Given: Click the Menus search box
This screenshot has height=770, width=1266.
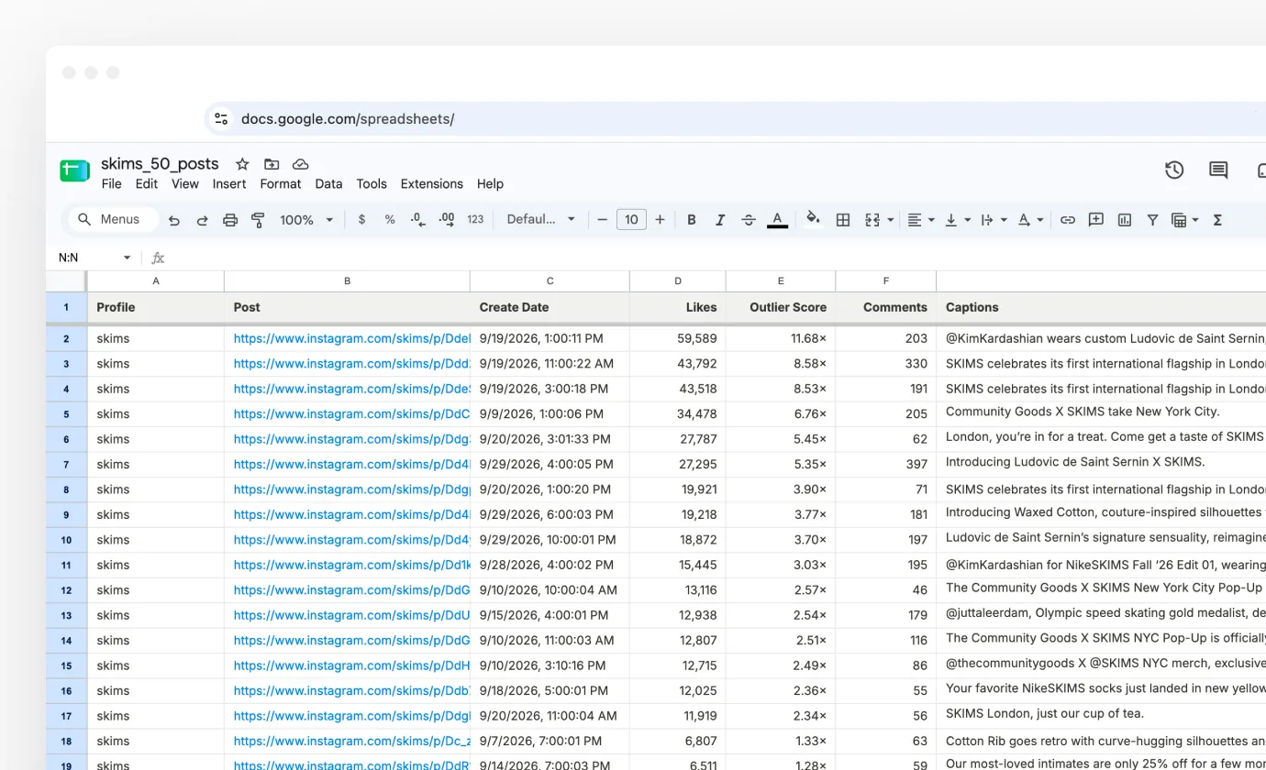Looking at the screenshot, I should pos(114,219).
